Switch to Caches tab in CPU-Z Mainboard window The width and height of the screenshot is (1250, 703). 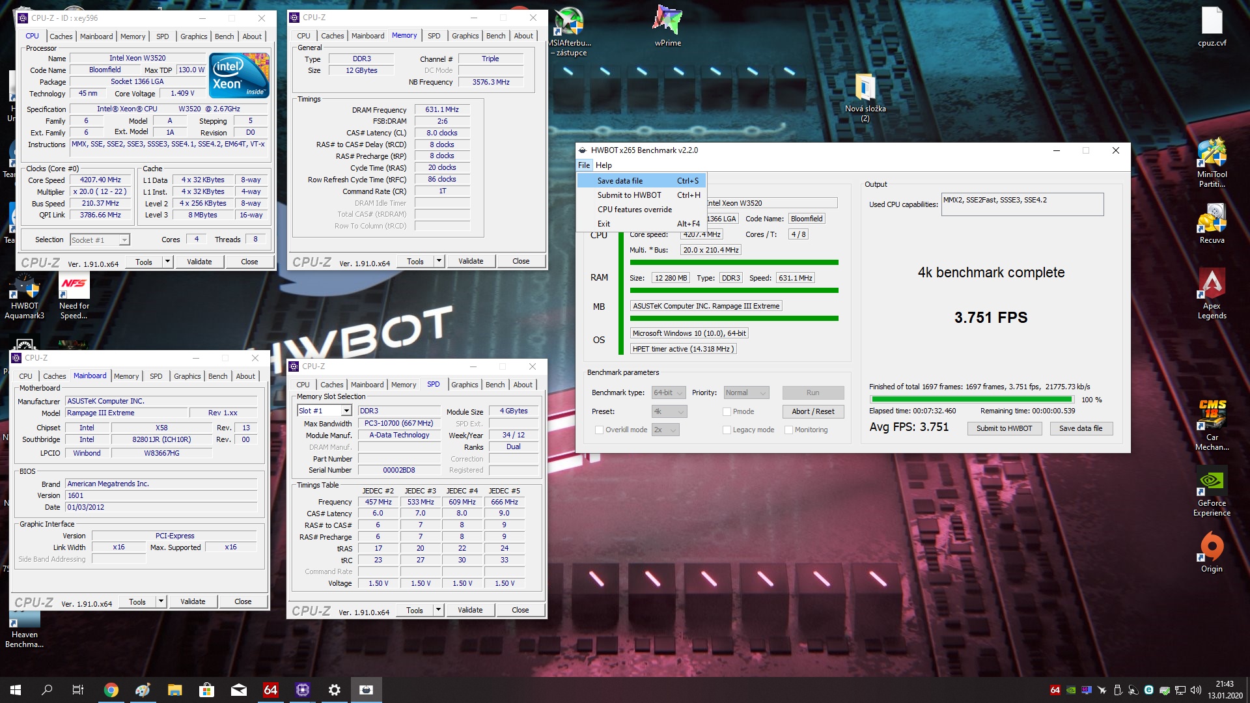pyautogui.click(x=55, y=376)
